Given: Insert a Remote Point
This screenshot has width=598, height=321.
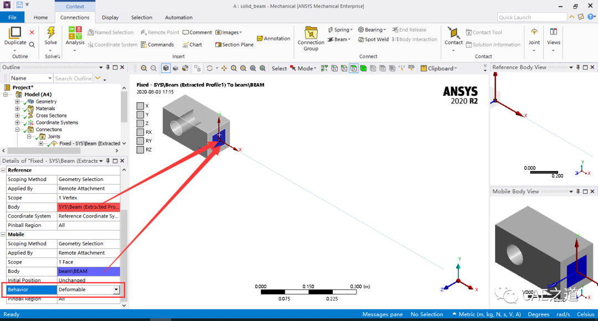Looking at the screenshot, I should [x=159, y=33].
